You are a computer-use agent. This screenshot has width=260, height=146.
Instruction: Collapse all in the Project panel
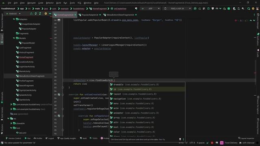[x=40, y=13]
